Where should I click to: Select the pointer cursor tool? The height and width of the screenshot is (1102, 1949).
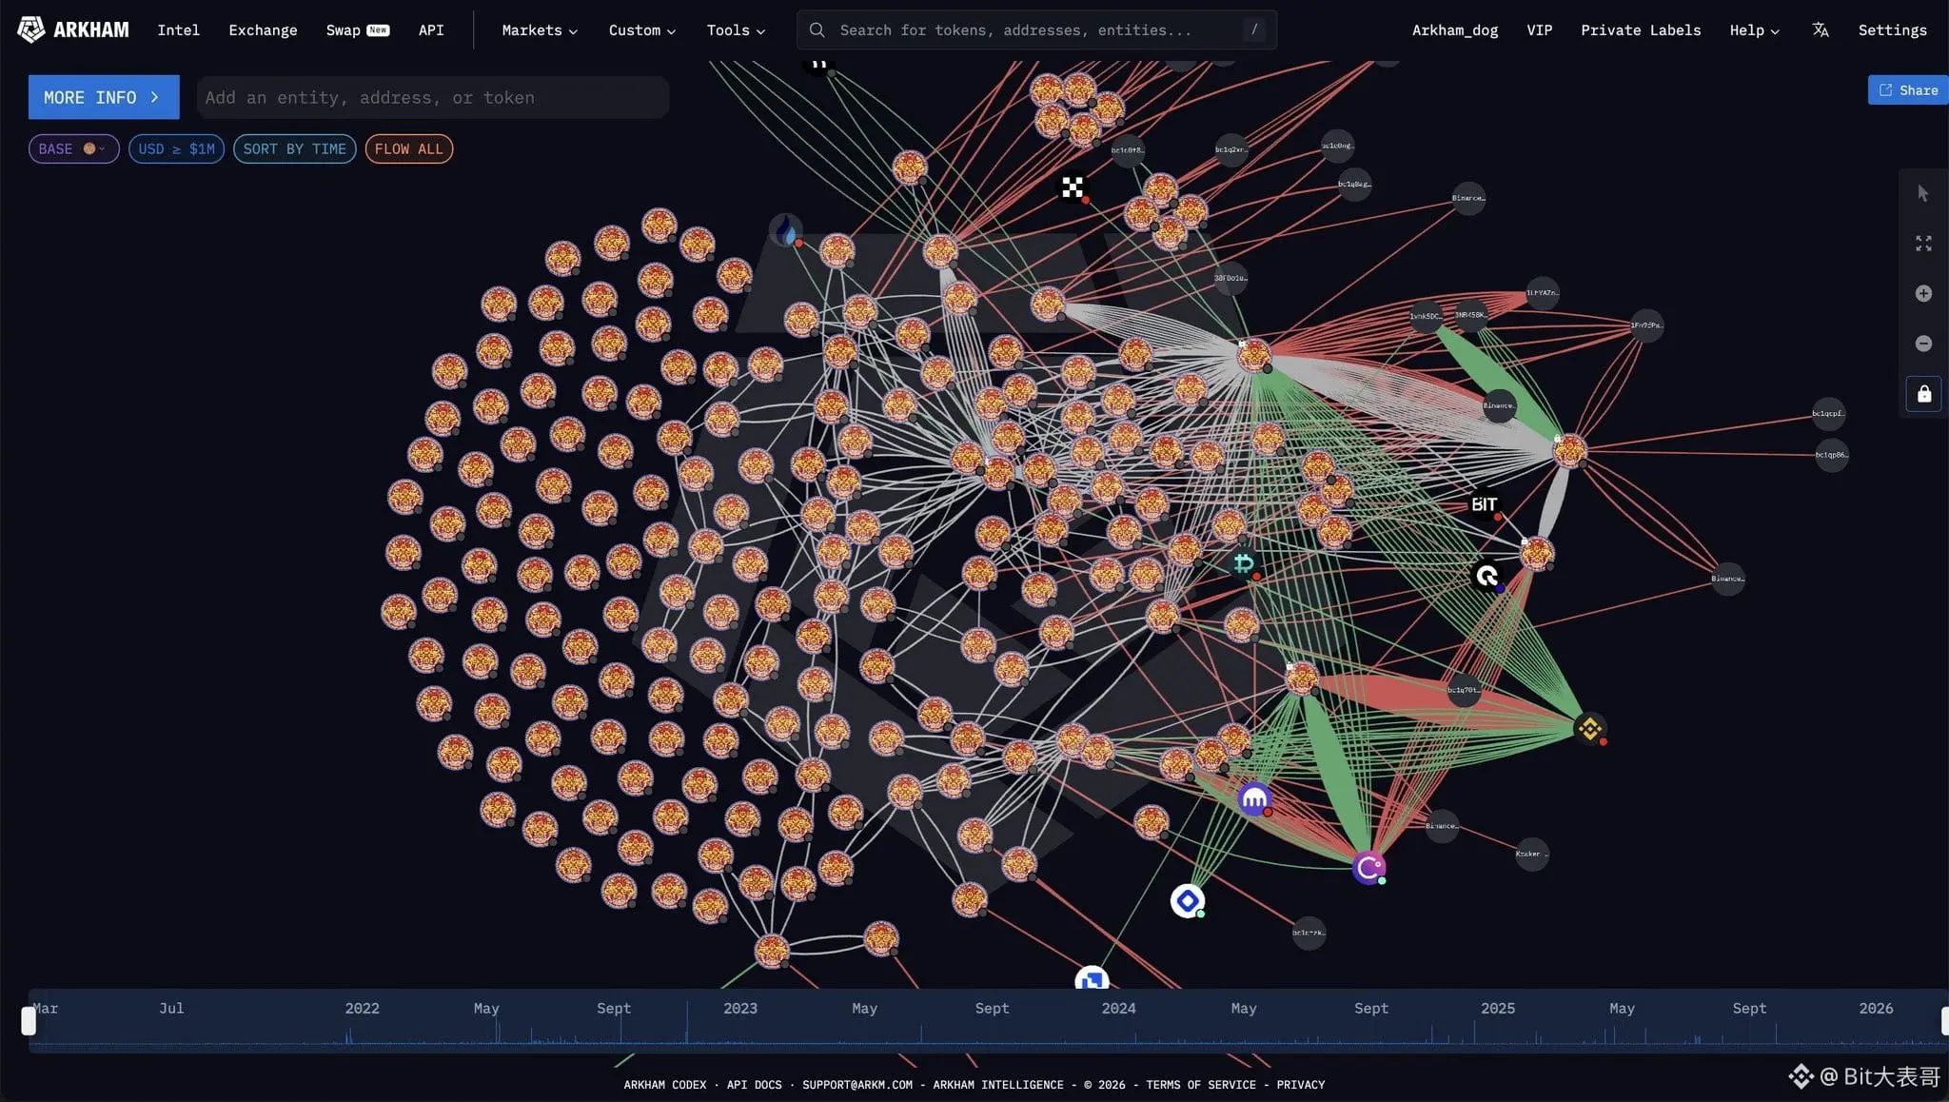(x=1922, y=194)
